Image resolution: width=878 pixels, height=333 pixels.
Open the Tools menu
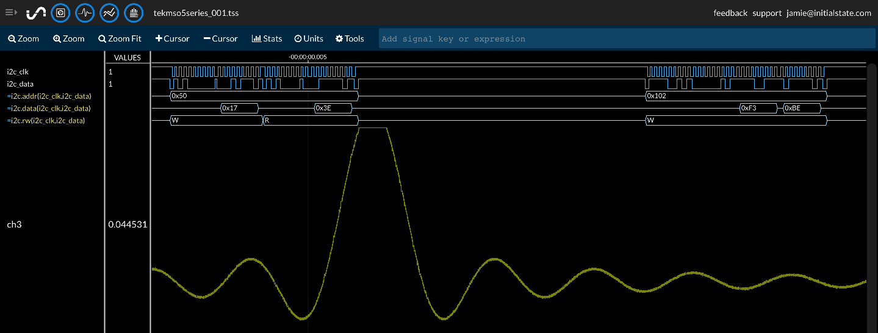pos(350,38)
